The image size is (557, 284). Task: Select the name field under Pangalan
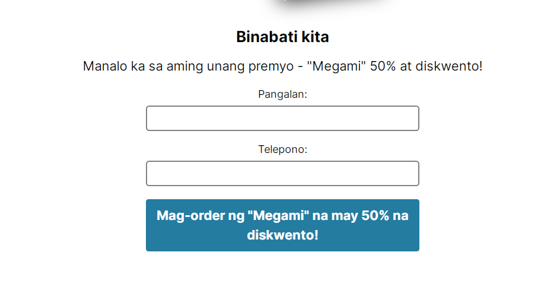tap(282, 118)
